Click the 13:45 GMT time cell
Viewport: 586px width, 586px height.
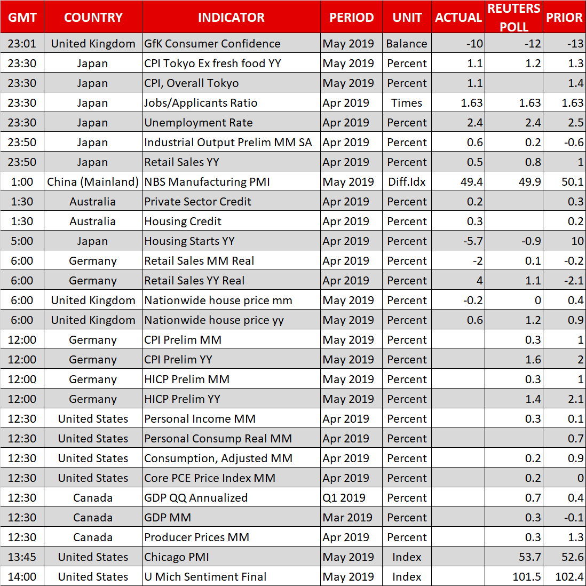(22, 557)
